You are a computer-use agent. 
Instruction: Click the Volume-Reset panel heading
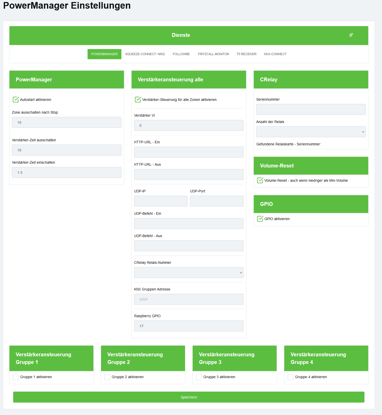coord(277,166)
